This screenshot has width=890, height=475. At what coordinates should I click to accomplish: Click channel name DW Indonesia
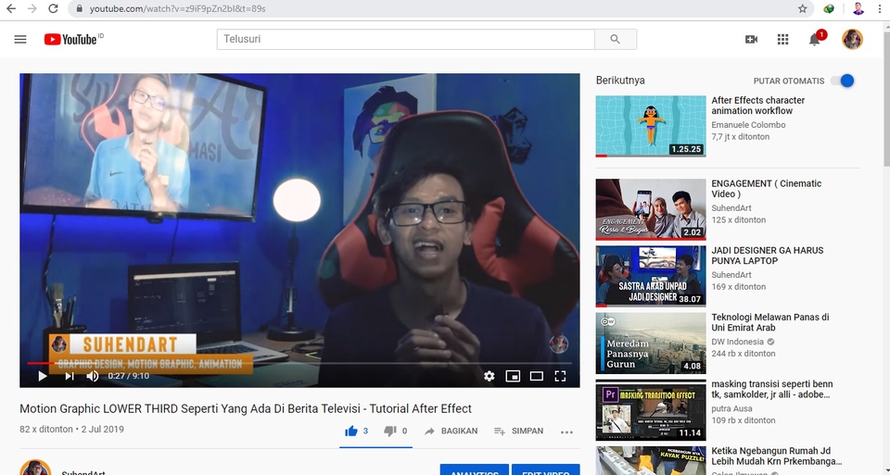click(737, 342)
